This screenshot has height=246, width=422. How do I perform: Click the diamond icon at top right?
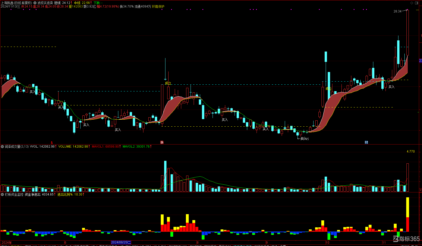coord(412,3)
